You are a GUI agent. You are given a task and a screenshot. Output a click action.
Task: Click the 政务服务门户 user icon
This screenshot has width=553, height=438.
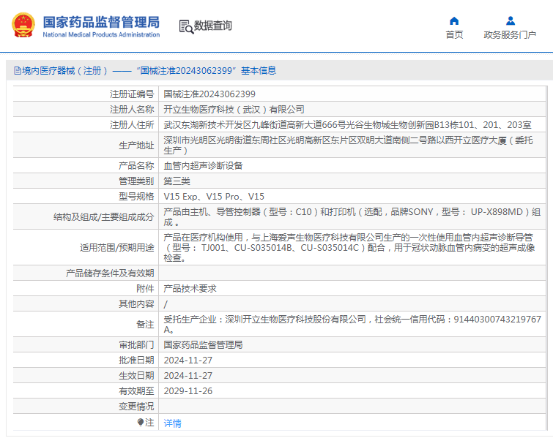[x=511, y=21]
